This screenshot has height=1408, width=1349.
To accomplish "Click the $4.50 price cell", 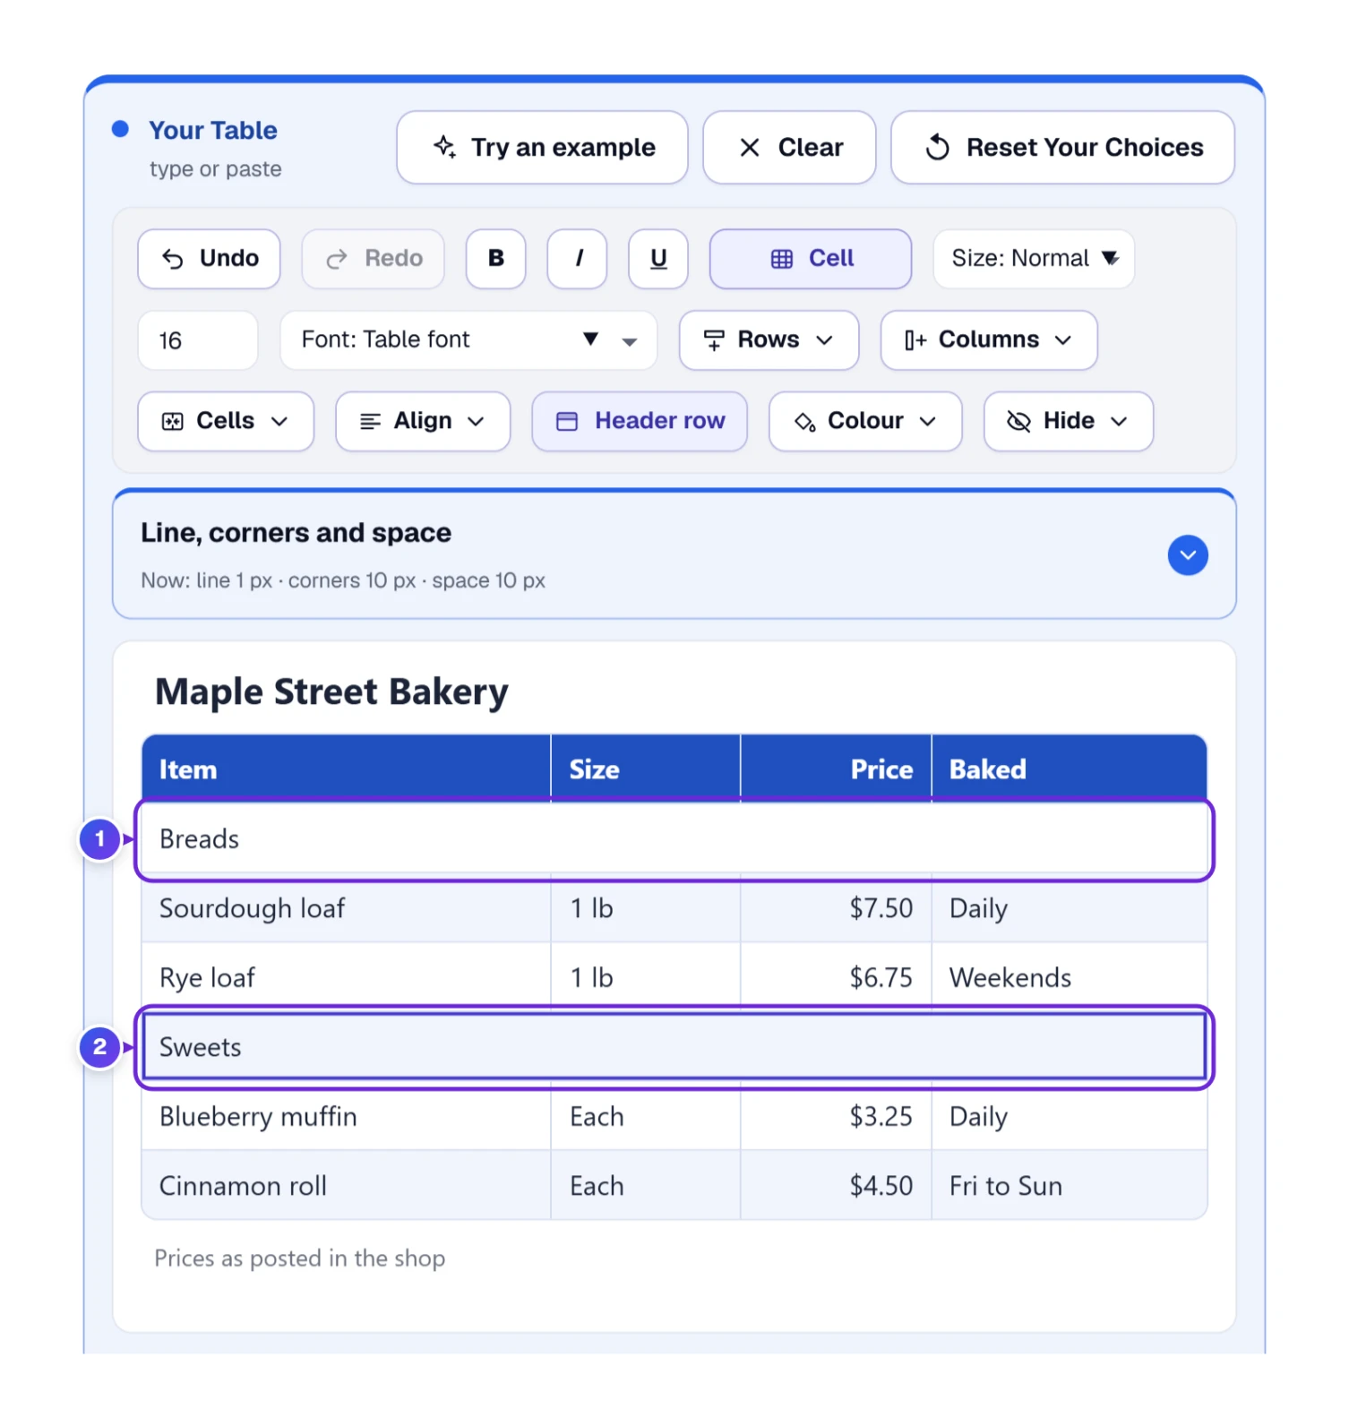I will point(837,1186).
